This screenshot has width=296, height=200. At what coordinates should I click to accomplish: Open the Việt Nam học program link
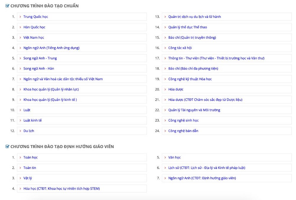[34, 37]
